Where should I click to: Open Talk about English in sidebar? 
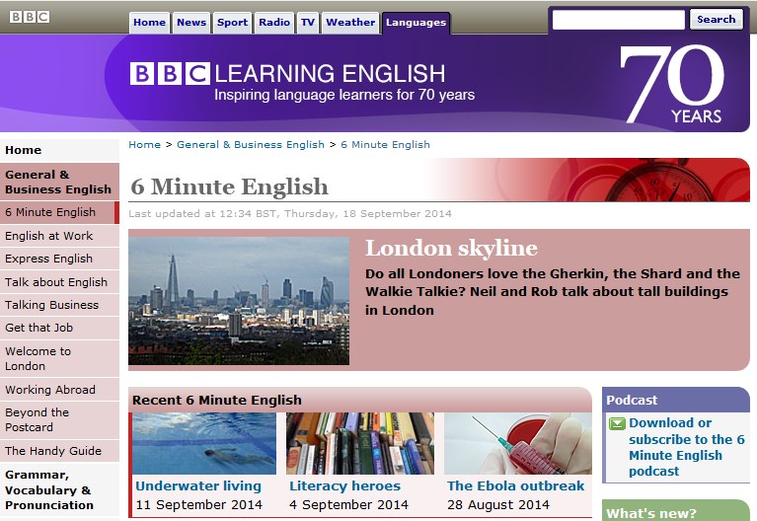pyautogui.click(x=59, y=282)
